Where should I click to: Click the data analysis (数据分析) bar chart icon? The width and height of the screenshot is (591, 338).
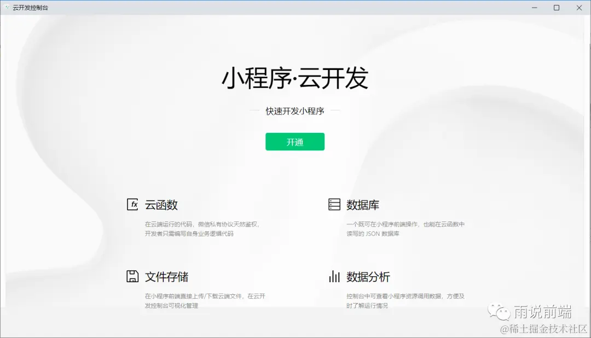[334, 277]
